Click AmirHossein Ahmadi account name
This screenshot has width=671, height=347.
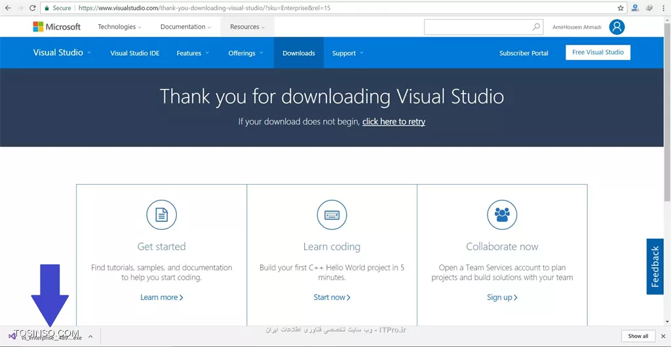(x=577, y=27)
